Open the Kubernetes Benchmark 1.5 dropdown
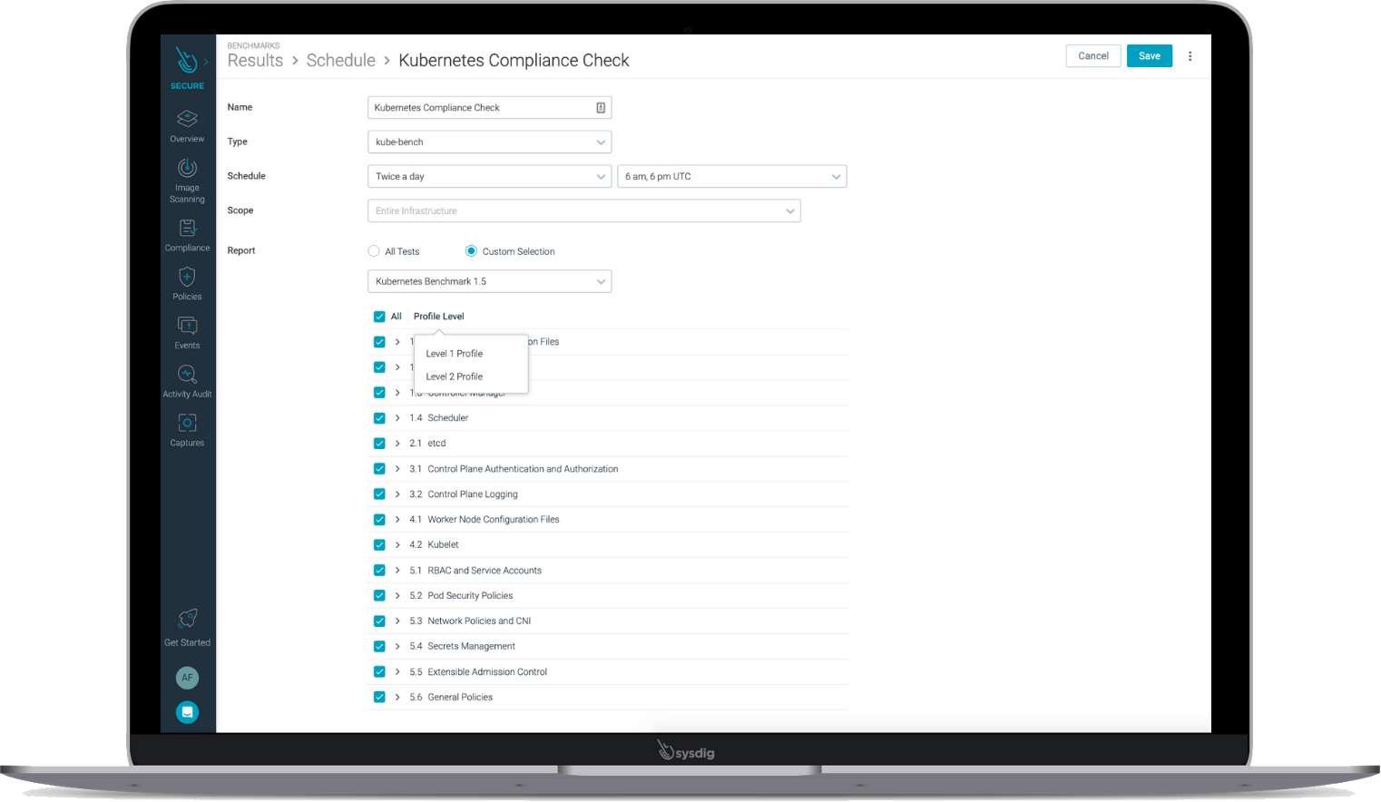 tap(489, 281)
